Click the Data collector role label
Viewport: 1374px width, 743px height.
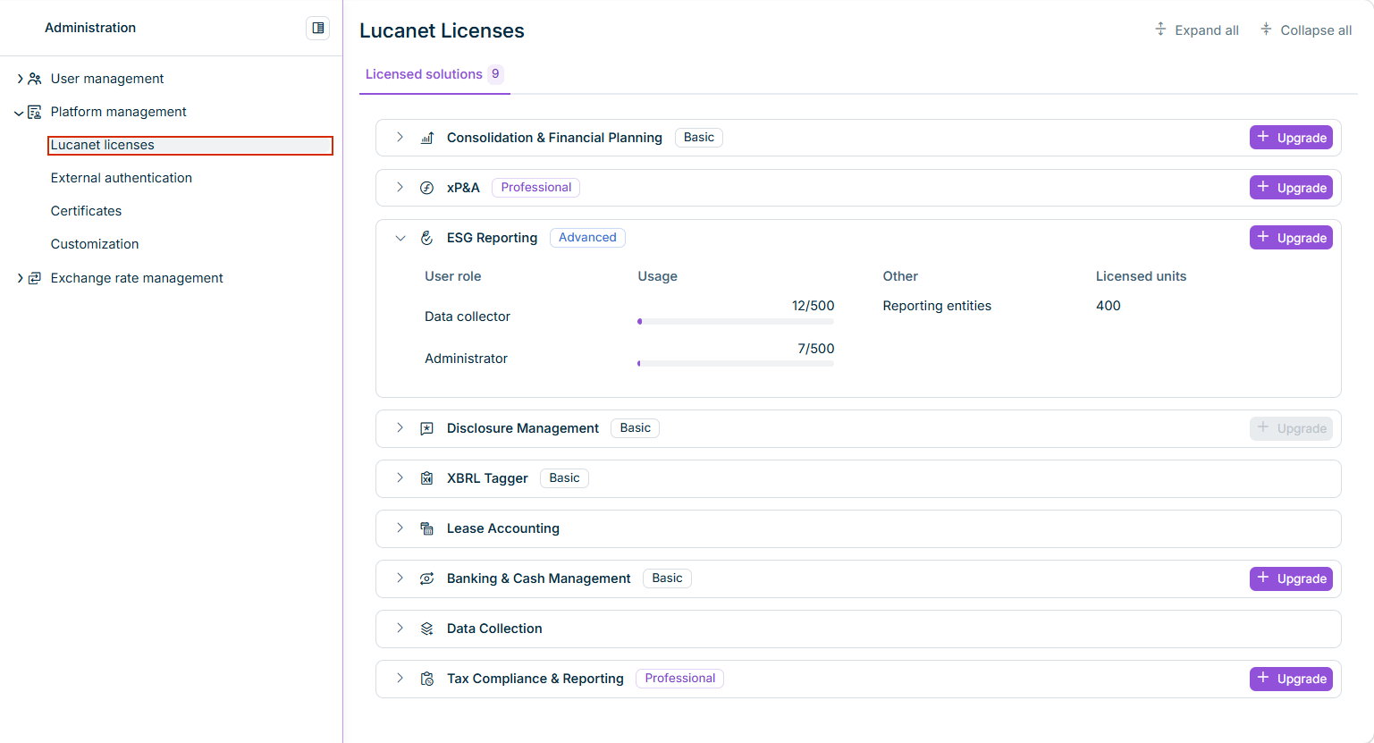click(x=468, y=317)
